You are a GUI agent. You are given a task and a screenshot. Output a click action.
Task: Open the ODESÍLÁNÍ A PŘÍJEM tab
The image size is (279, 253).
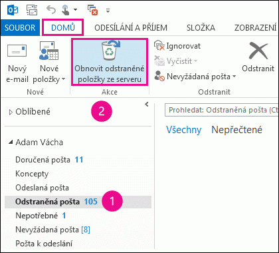131,28
